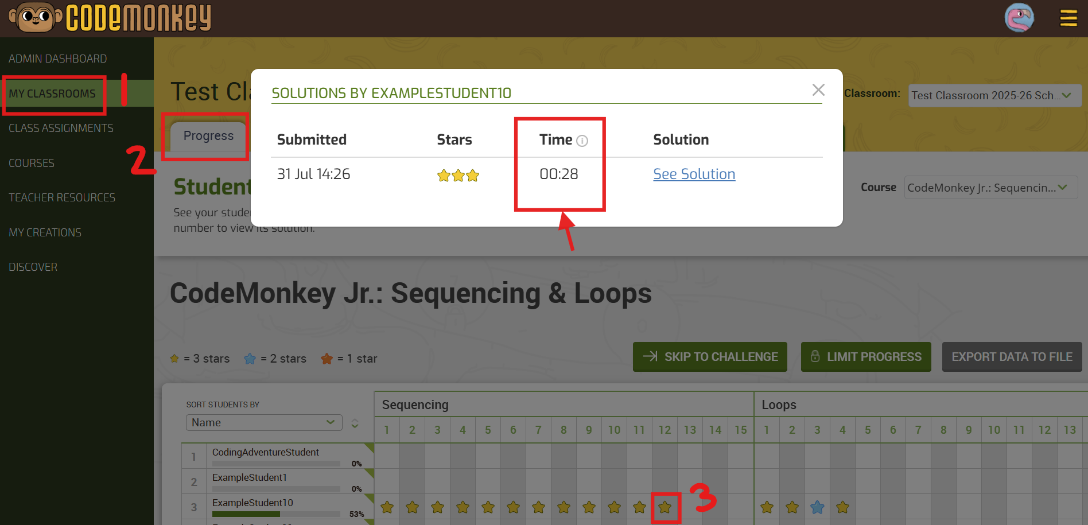
Task: Click ExampleStudent10's star for Sequencing challenge 12
Action: pyautogui.click(x=665, y=507)
